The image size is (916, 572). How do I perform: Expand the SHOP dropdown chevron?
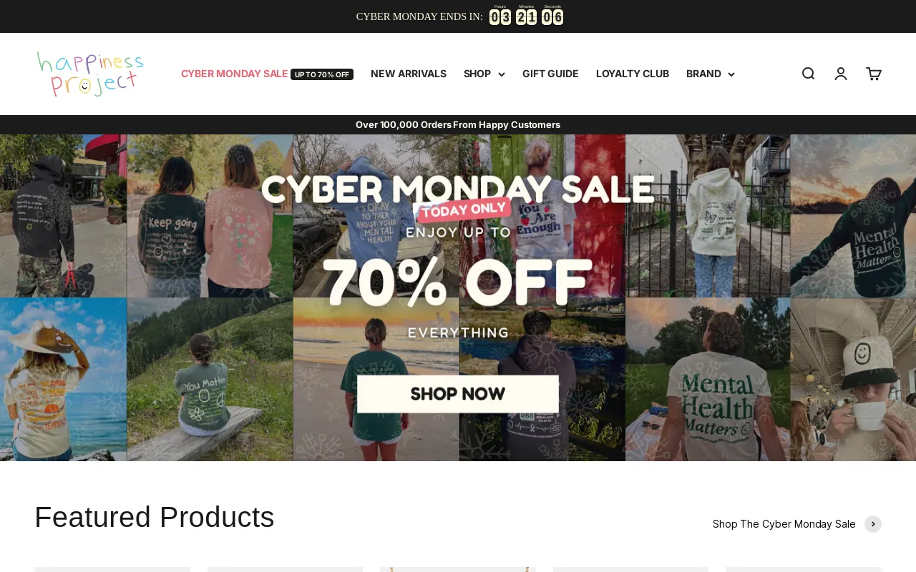(x=502, y=74)
